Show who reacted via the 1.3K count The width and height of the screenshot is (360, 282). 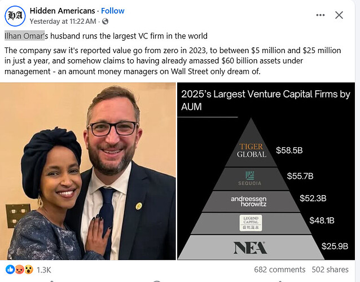43,270
